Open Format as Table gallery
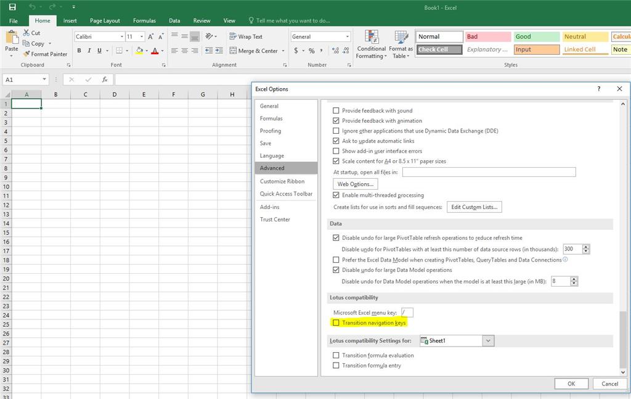This screenshot has height=399, width=631. [401, 44]
